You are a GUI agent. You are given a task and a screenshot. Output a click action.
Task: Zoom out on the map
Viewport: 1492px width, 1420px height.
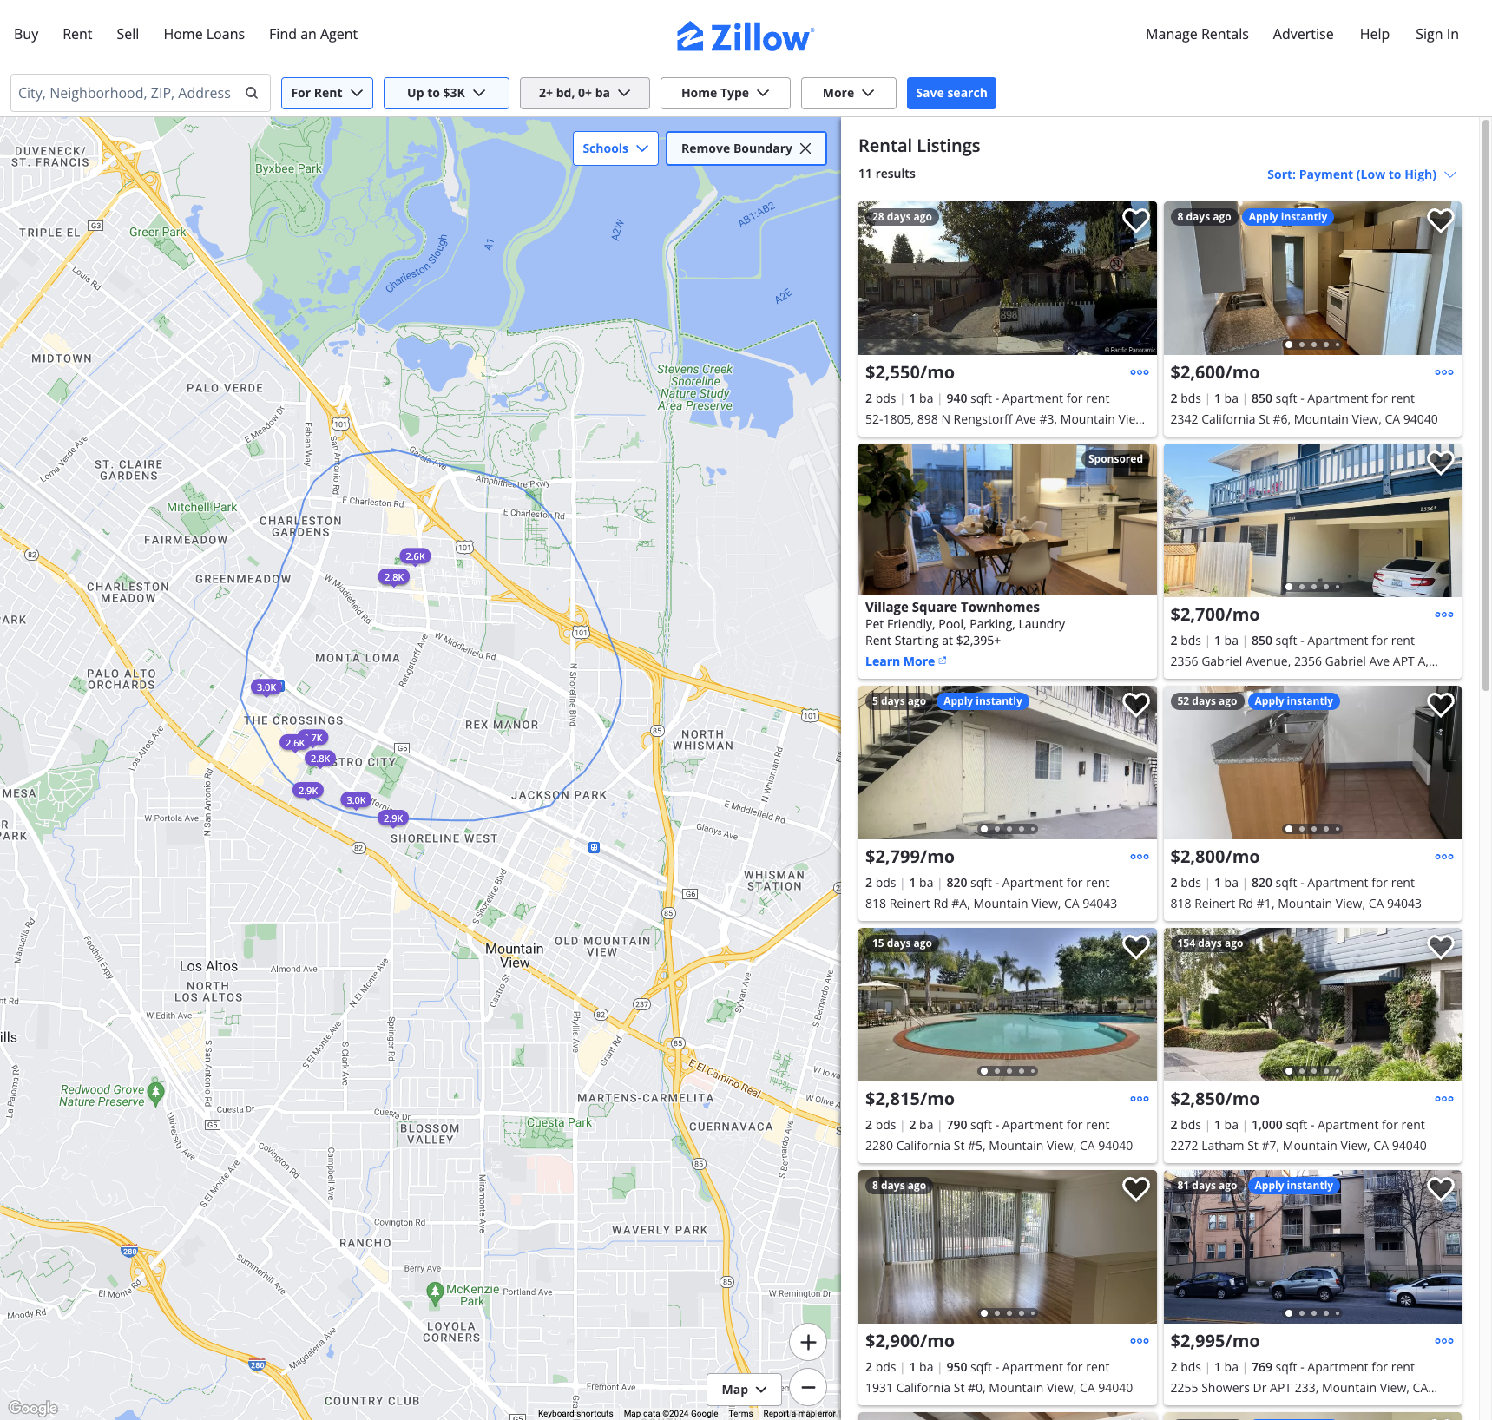coord(808,1387)
